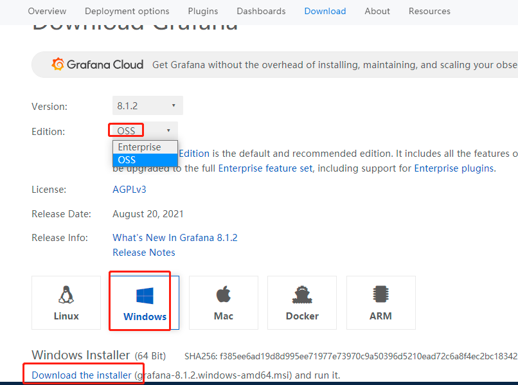
Task: Click the grafana-8.1.2.windows-amd64.msi filename
Action: 213,375
